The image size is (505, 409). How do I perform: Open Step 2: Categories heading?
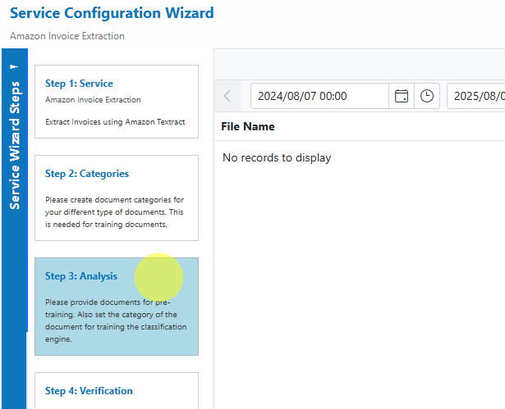(x=87, y=174)
